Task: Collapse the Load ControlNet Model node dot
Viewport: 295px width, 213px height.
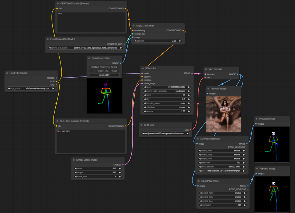Action: pyautogui.click(x=48, y=39)
